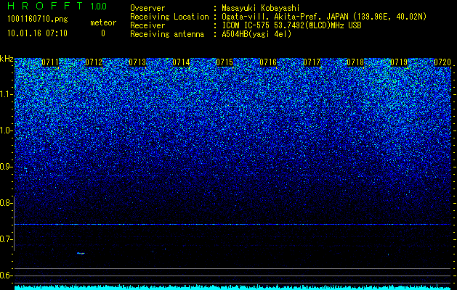
Task: Click the 0.8 kHz axis label
Action: click(7, 203)
